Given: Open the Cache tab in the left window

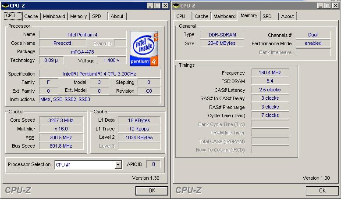Looking at the screenshot, I should tap(31, 16).
